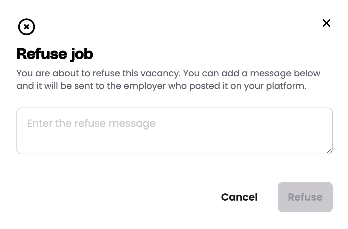Click the text area resize handle

(329, 151)
